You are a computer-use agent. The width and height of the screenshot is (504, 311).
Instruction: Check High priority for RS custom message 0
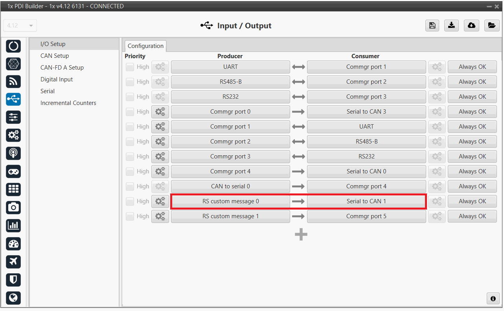(130, 202)
